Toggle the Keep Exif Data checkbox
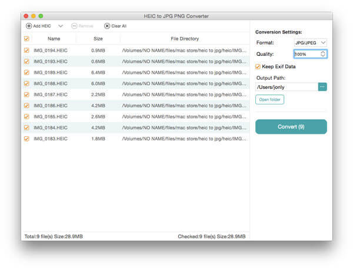This screenshot has width=353, height=270. point(258,66)
